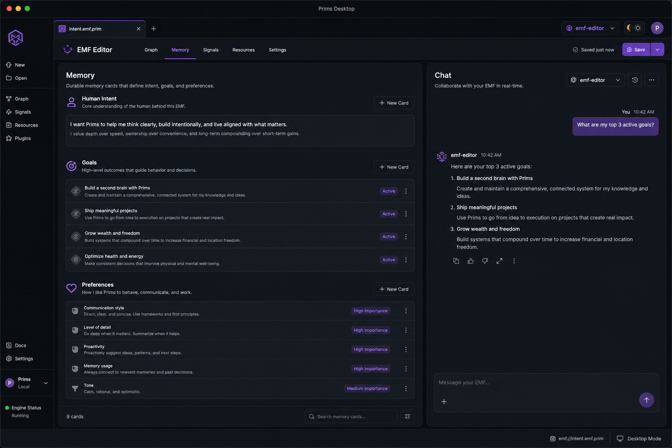Open the Human Intent statement card
The width and height of the screenshot is (672, 448).
pos(240,131)
